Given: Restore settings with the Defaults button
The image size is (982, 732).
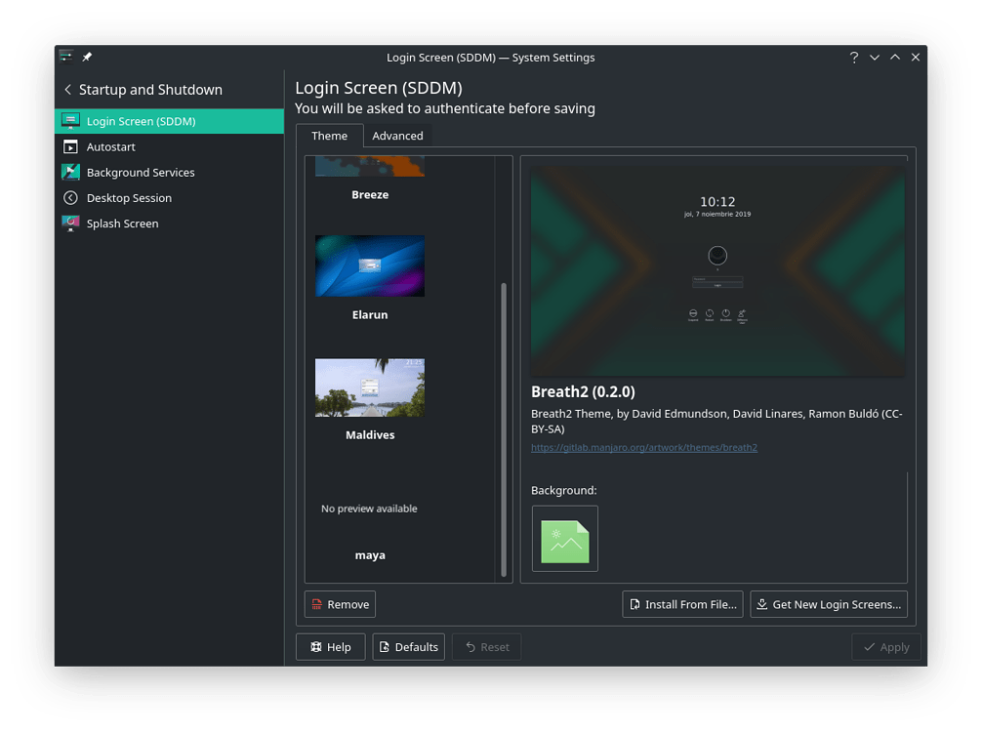Looking at the screenshot, I should (x=408, y=646).
